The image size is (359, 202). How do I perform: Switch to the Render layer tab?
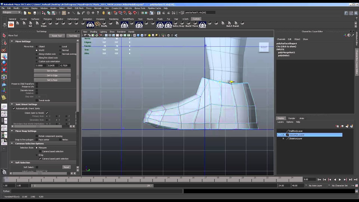(x=292, y=118)
